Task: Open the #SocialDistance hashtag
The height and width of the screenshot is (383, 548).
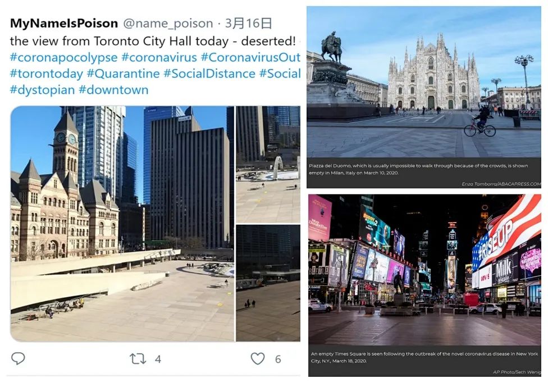Action: [209, 73]
